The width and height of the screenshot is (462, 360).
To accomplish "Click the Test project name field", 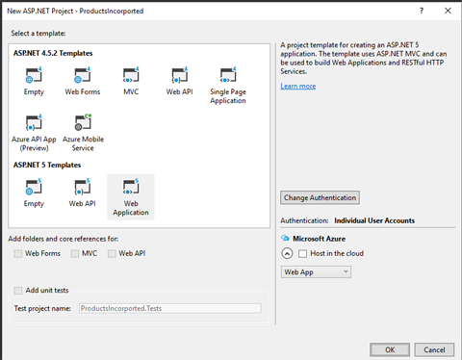I will point(170,308).
